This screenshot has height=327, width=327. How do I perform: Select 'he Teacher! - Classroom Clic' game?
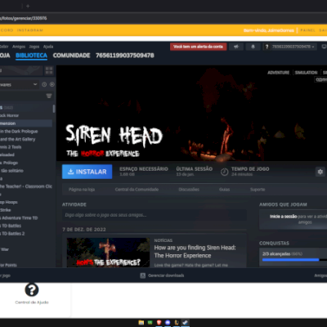tap(26, 186)
